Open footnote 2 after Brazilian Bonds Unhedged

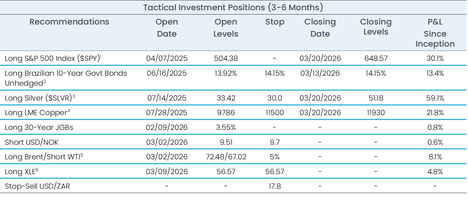point(45,81)
